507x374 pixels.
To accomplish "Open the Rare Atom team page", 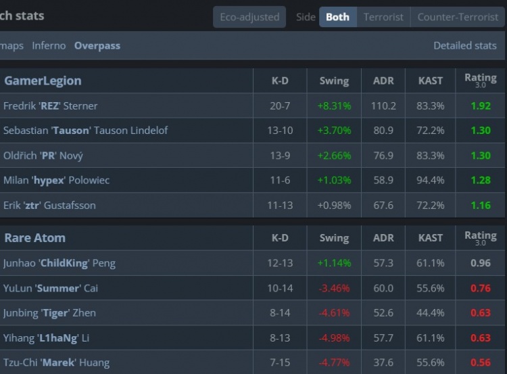I will point(34,238).
